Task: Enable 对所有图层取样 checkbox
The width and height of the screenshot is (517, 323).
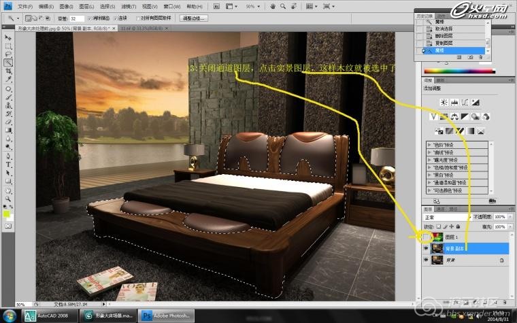Action: 138,18
